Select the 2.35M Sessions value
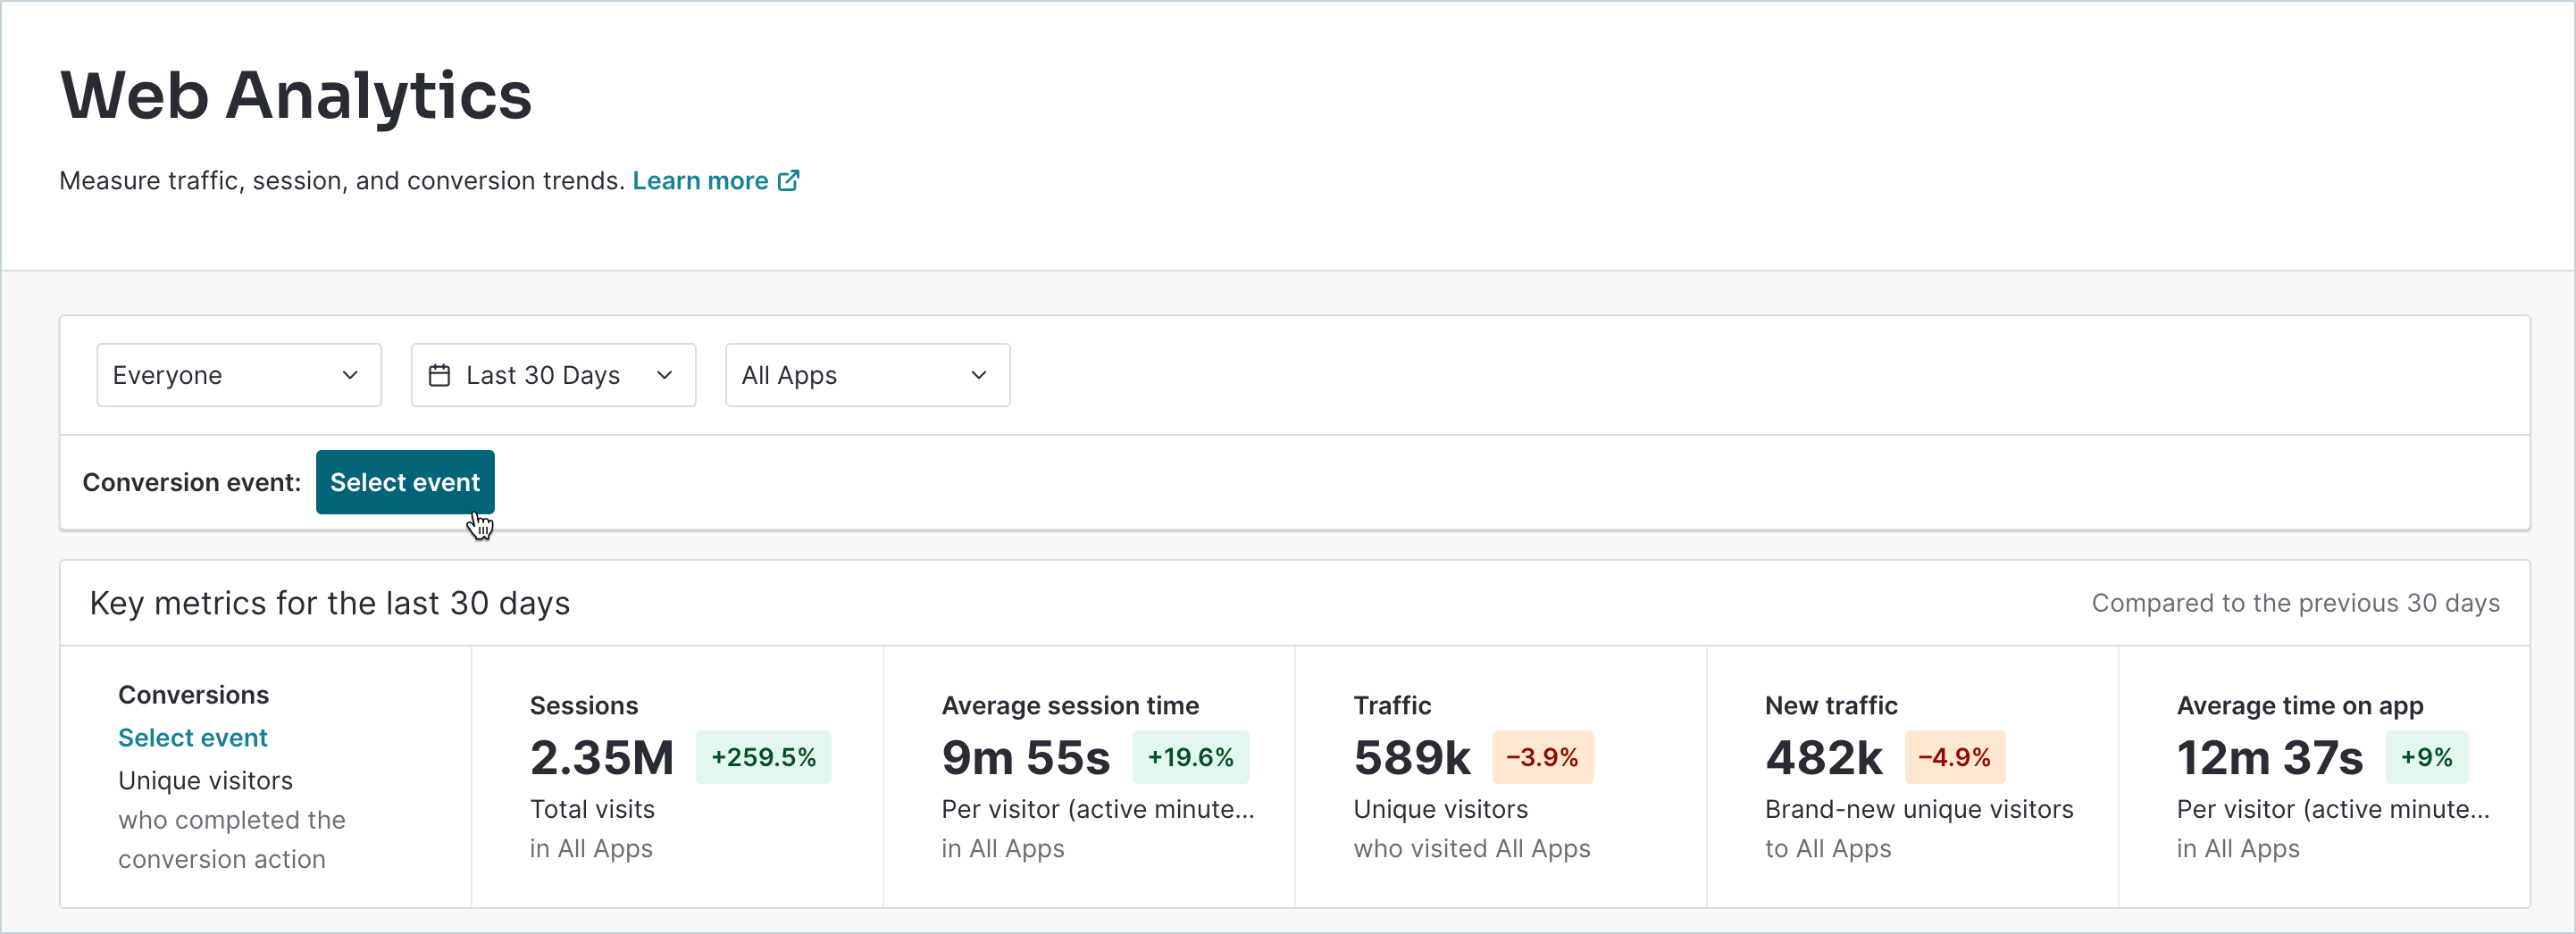The width and height of the screenshot is (2576, 934). 602,758
